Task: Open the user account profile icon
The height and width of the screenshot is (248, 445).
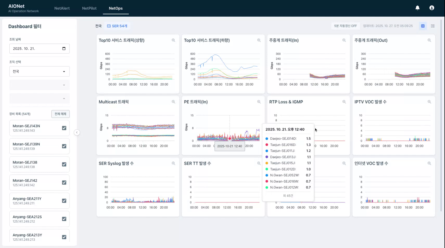Action: (x=432, y=8)
